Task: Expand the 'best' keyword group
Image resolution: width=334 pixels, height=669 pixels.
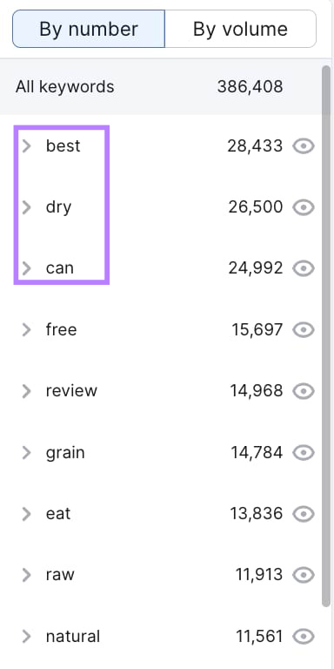Action: point(26,146)
